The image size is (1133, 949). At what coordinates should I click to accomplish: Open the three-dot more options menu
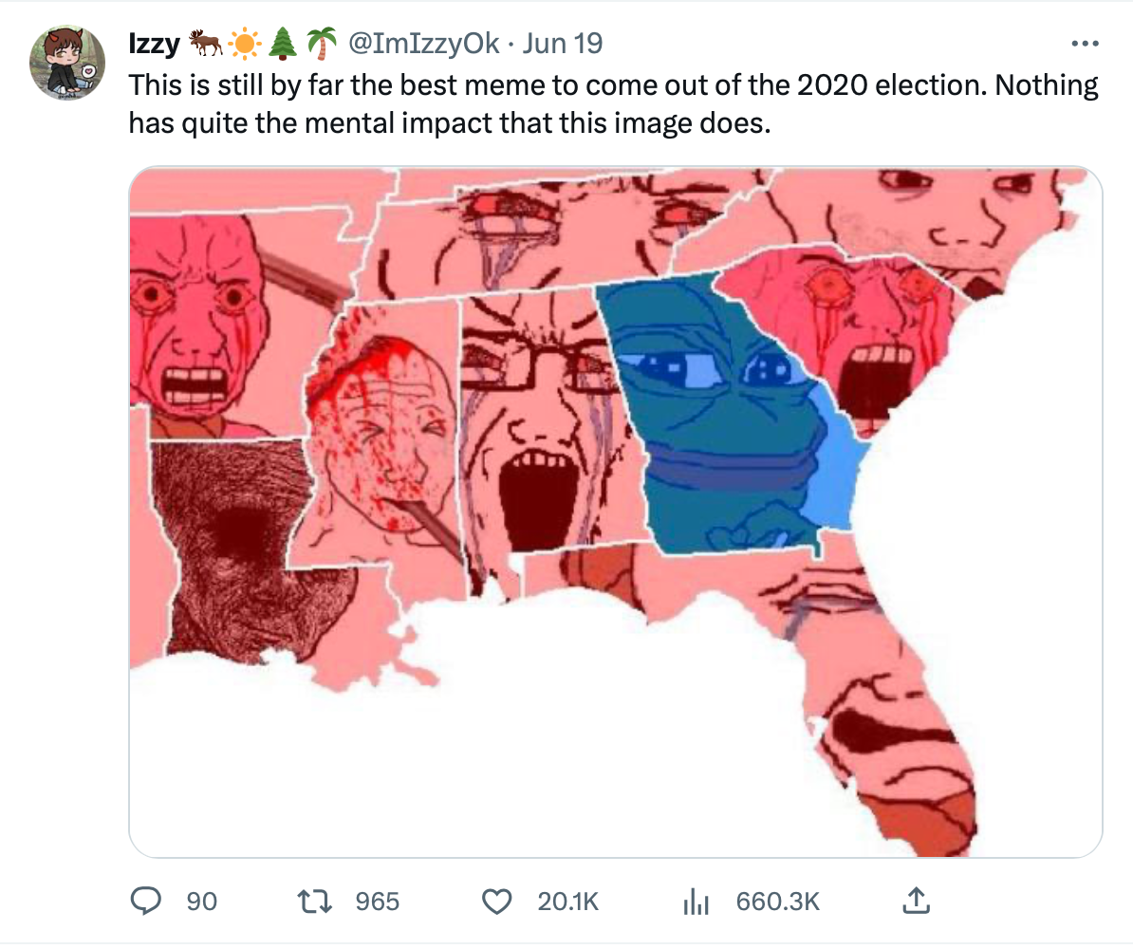click(x=1084, y=44)
